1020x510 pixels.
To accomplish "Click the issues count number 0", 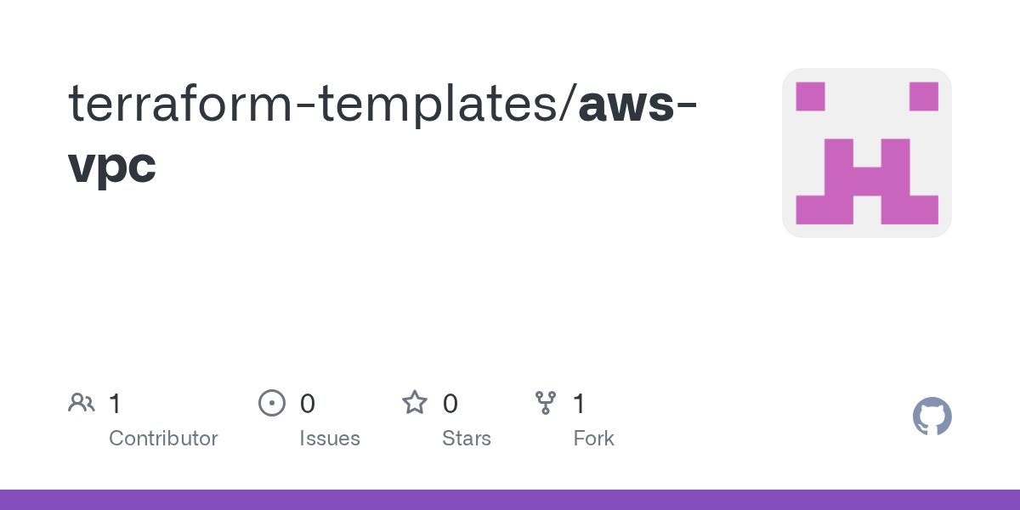I will (307, 404).
